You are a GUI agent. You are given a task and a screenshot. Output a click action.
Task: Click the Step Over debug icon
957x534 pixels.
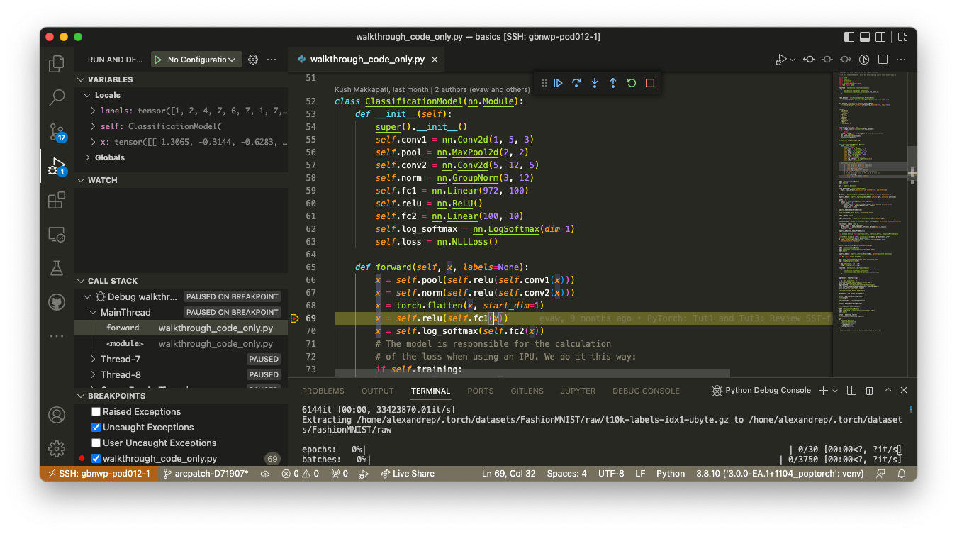pyautogui.click(x=576, y=83)
